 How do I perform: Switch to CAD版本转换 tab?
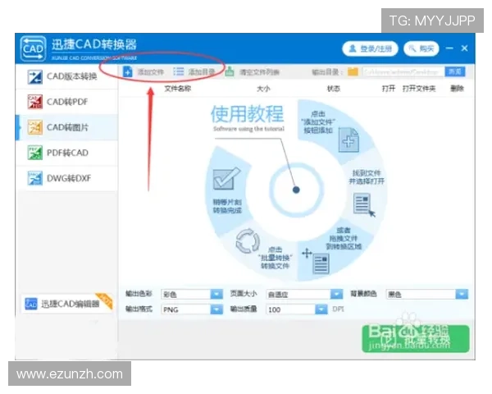pos(67,76)
